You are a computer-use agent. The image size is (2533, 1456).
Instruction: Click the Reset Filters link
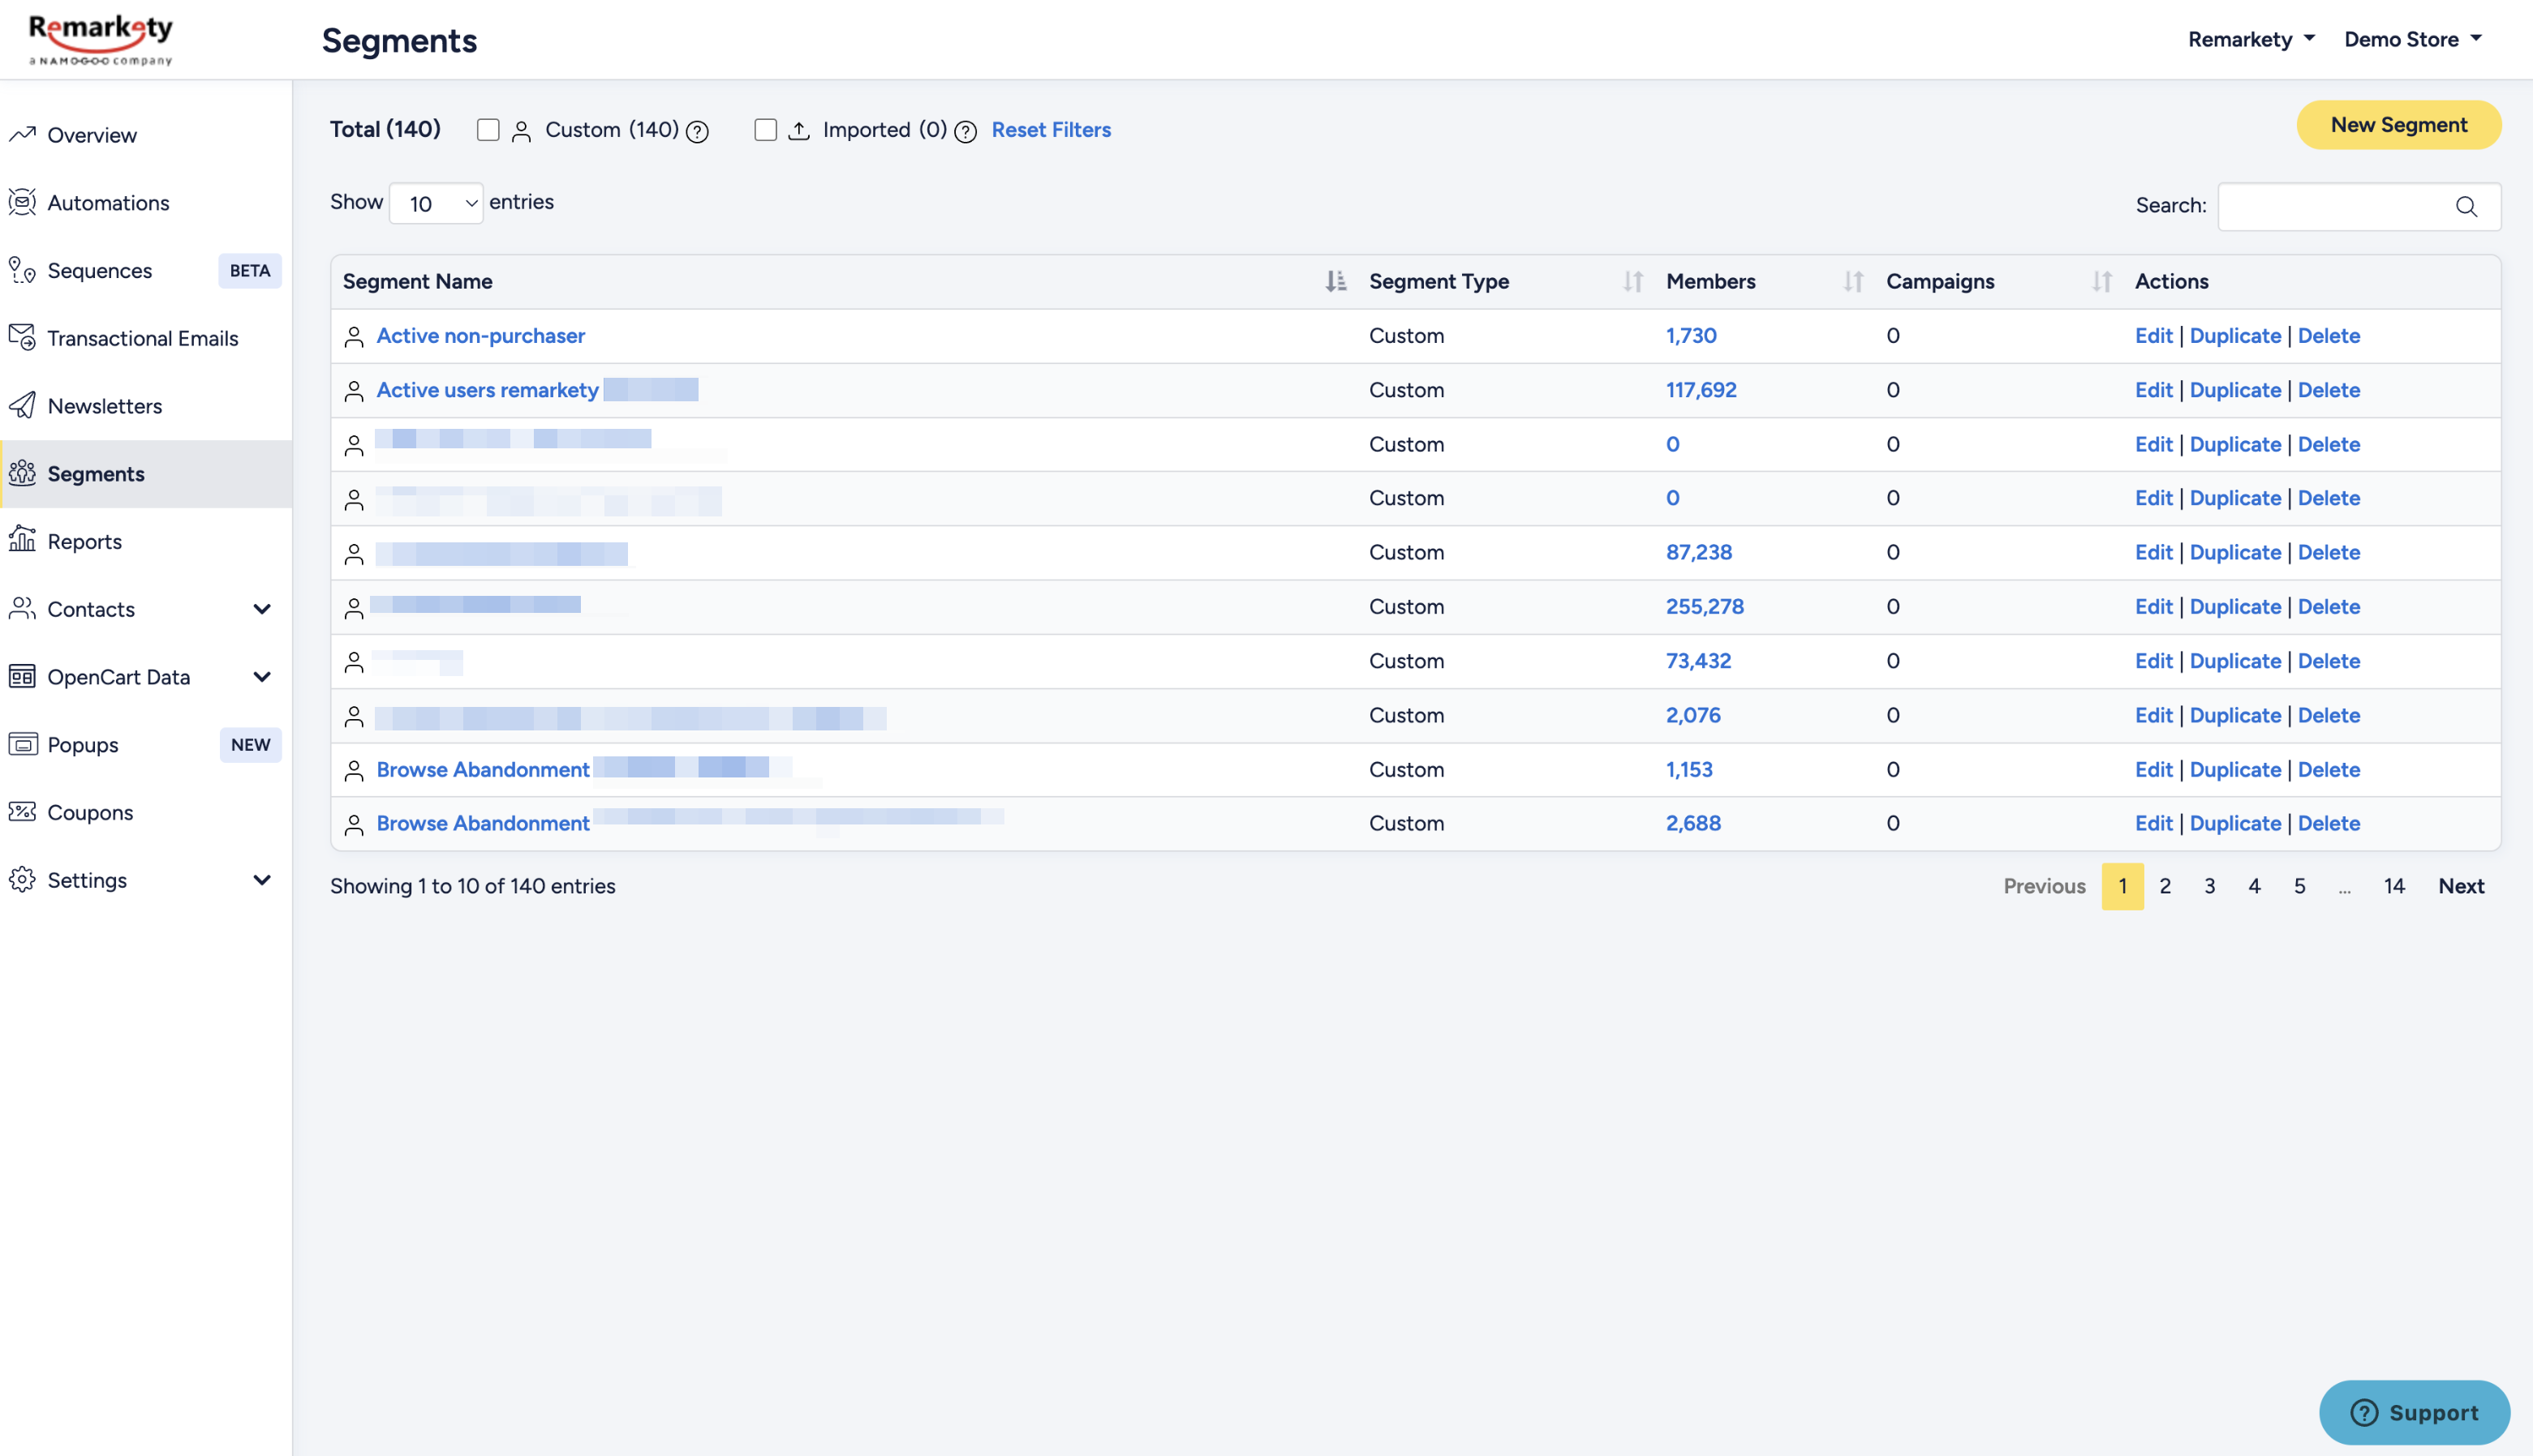pos(1051,129)
